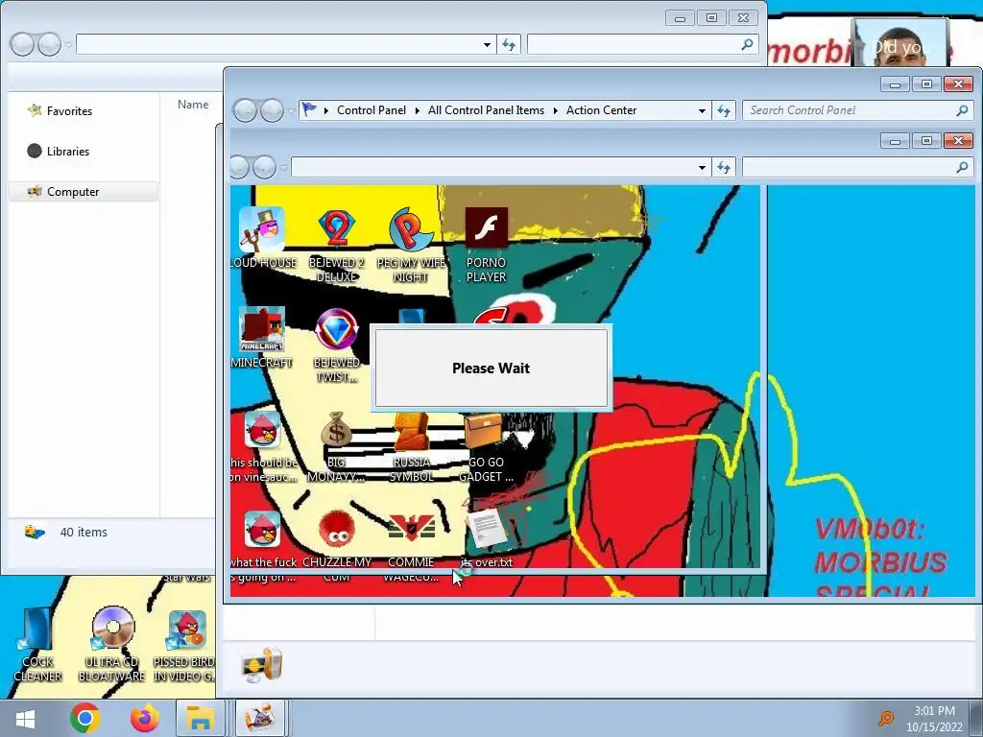983x737 pixels.
Task: Open address dropdown in the Action Center window
Action: tap(702, 111)
